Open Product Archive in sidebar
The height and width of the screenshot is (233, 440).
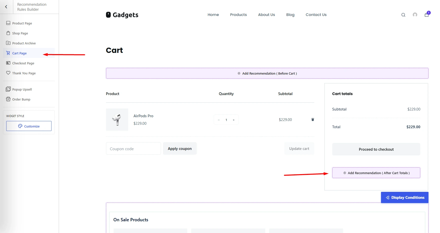point(29,43)
